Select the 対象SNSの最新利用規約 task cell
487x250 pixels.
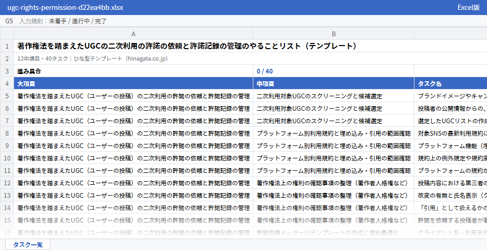pyautogui.click(x=451, y=133)
